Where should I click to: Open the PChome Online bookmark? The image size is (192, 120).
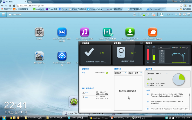[96, 9]
